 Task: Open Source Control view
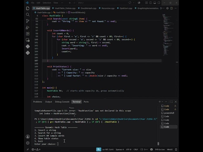point(28,21)
